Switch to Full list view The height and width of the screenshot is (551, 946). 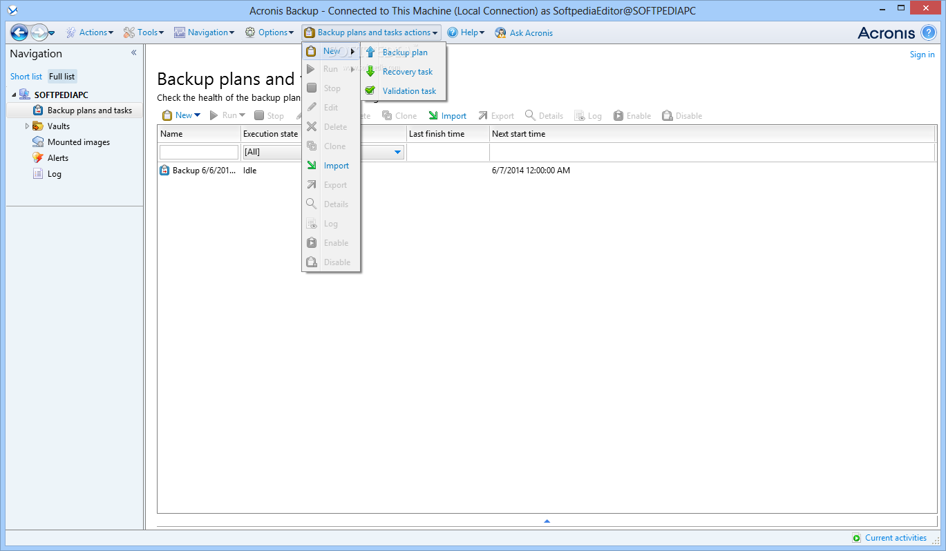62,77
